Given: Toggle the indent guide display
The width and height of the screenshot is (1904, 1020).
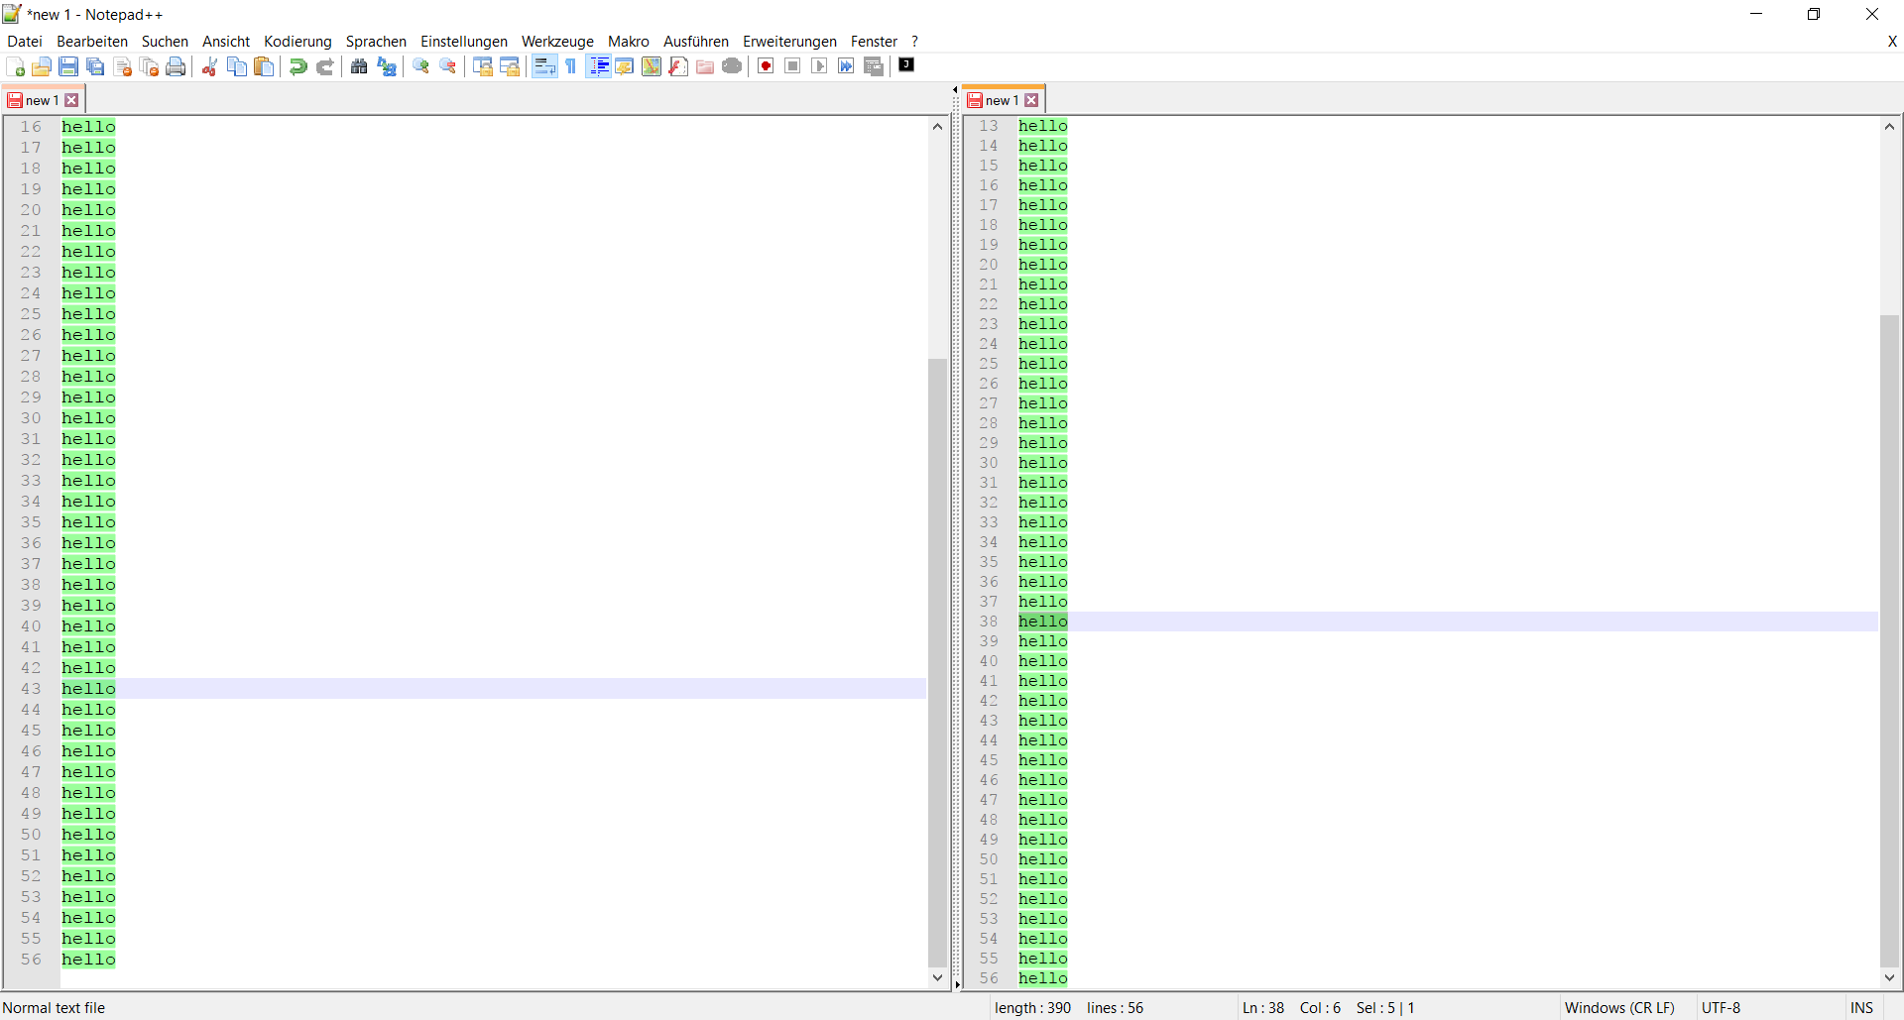Looking at the screenshot, I should (599, 65).
